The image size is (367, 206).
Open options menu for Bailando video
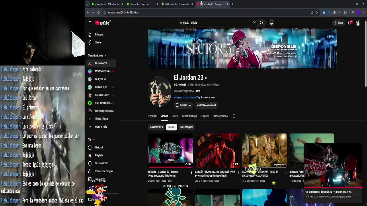point(192,172)
